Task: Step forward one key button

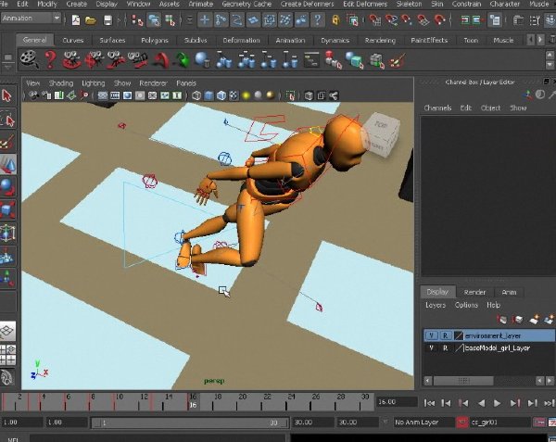Action: tap(514, 403)
